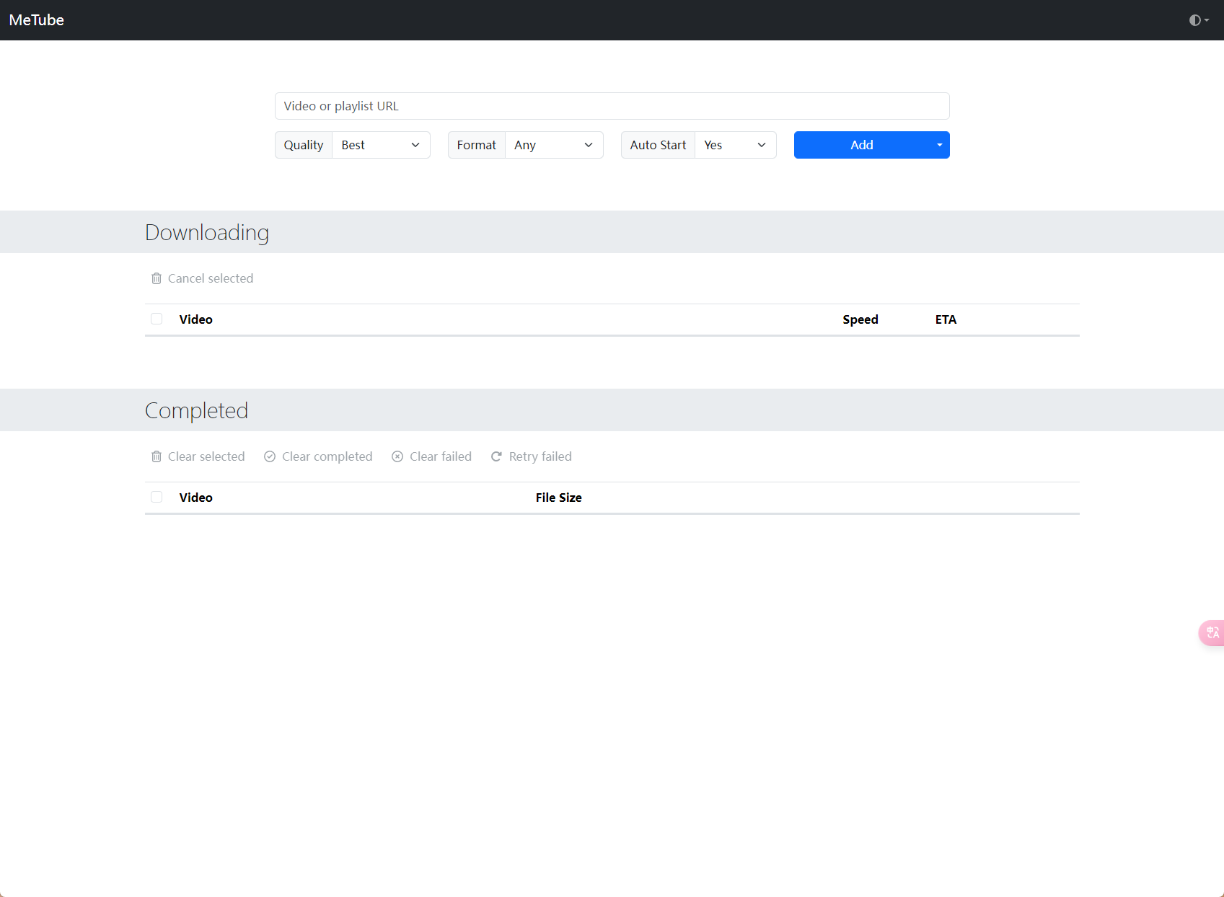Click the translate floating icon at right edge
This screenshot has height=897, width=1224.
click(1212, 632)
